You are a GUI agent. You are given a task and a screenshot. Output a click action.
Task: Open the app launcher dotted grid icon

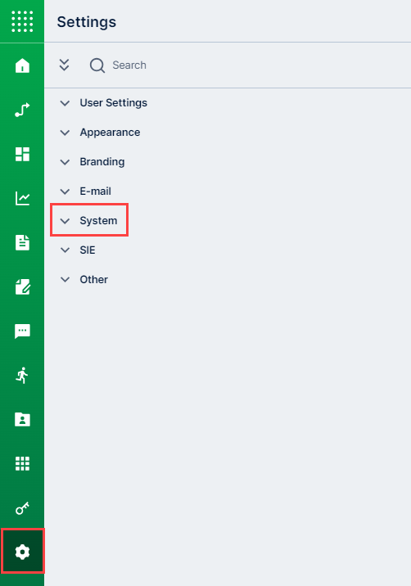[22, 21]
